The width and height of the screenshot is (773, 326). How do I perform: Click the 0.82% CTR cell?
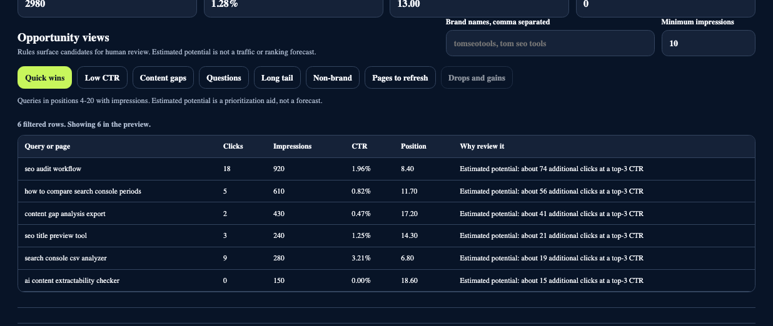pos(361,191)
